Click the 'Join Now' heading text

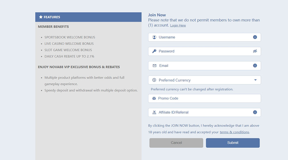[157, 15]
